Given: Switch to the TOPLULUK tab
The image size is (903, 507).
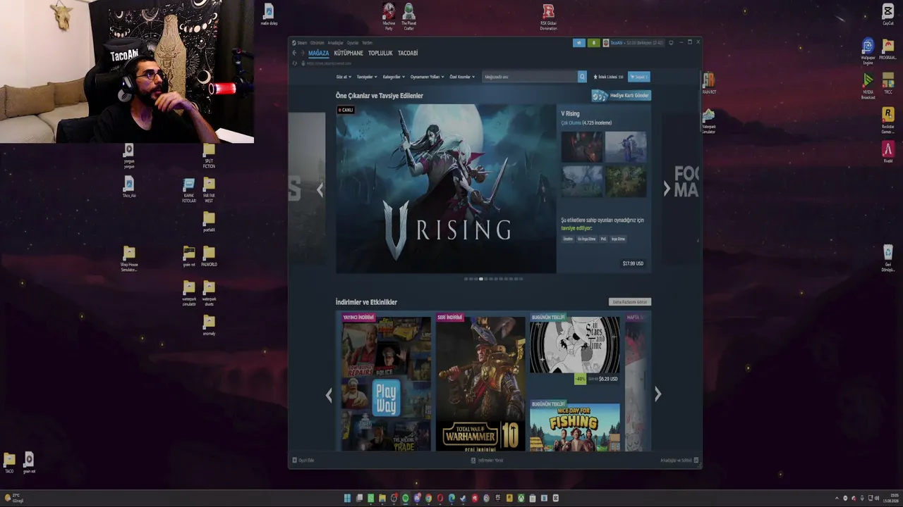Looking at the screenshot, I should (x=380, y=53).
